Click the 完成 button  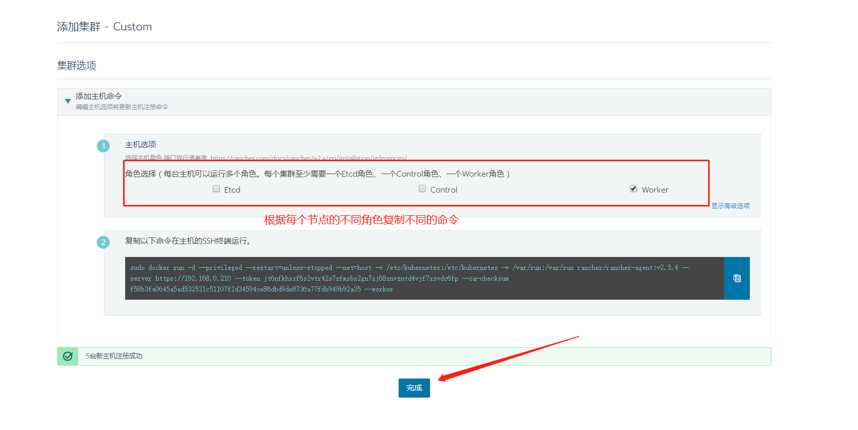tap(414, 388)
